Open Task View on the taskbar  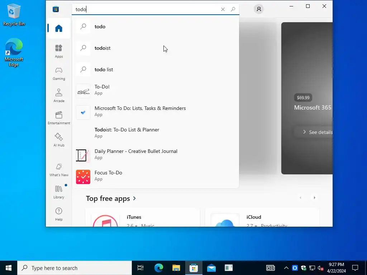click(140, 268)
